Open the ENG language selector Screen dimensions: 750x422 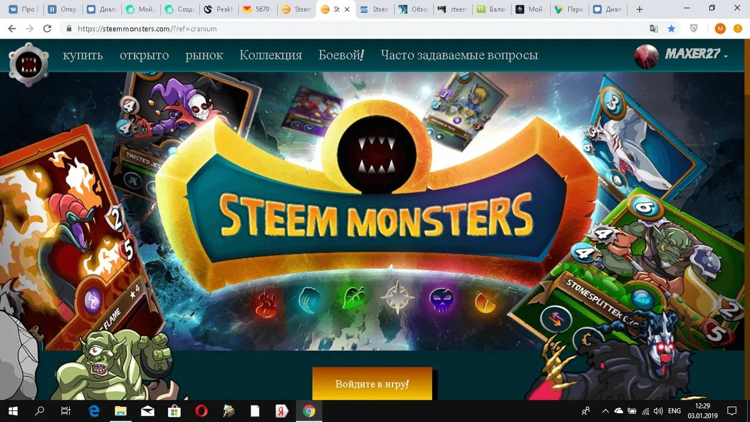click(674, 411)
